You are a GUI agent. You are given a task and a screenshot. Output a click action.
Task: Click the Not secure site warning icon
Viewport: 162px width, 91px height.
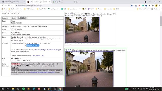[x=17, y=6]
